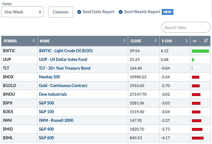Click the green change bar for $WTIC
This screenshot has width=212, height=144.
click(x=200, y=51)
